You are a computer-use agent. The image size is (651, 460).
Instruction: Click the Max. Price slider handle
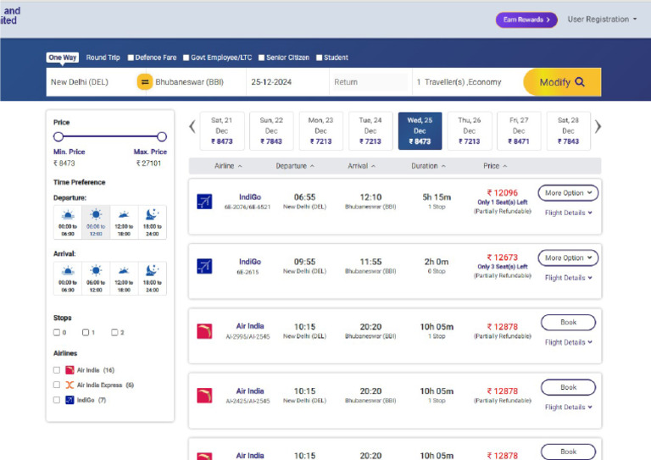(x=162, y=136)
